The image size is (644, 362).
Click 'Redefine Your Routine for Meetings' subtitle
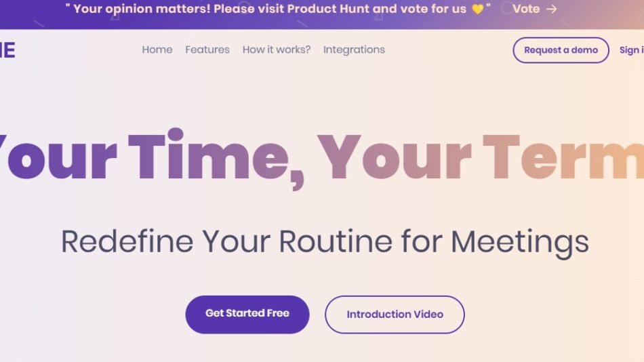325,241
